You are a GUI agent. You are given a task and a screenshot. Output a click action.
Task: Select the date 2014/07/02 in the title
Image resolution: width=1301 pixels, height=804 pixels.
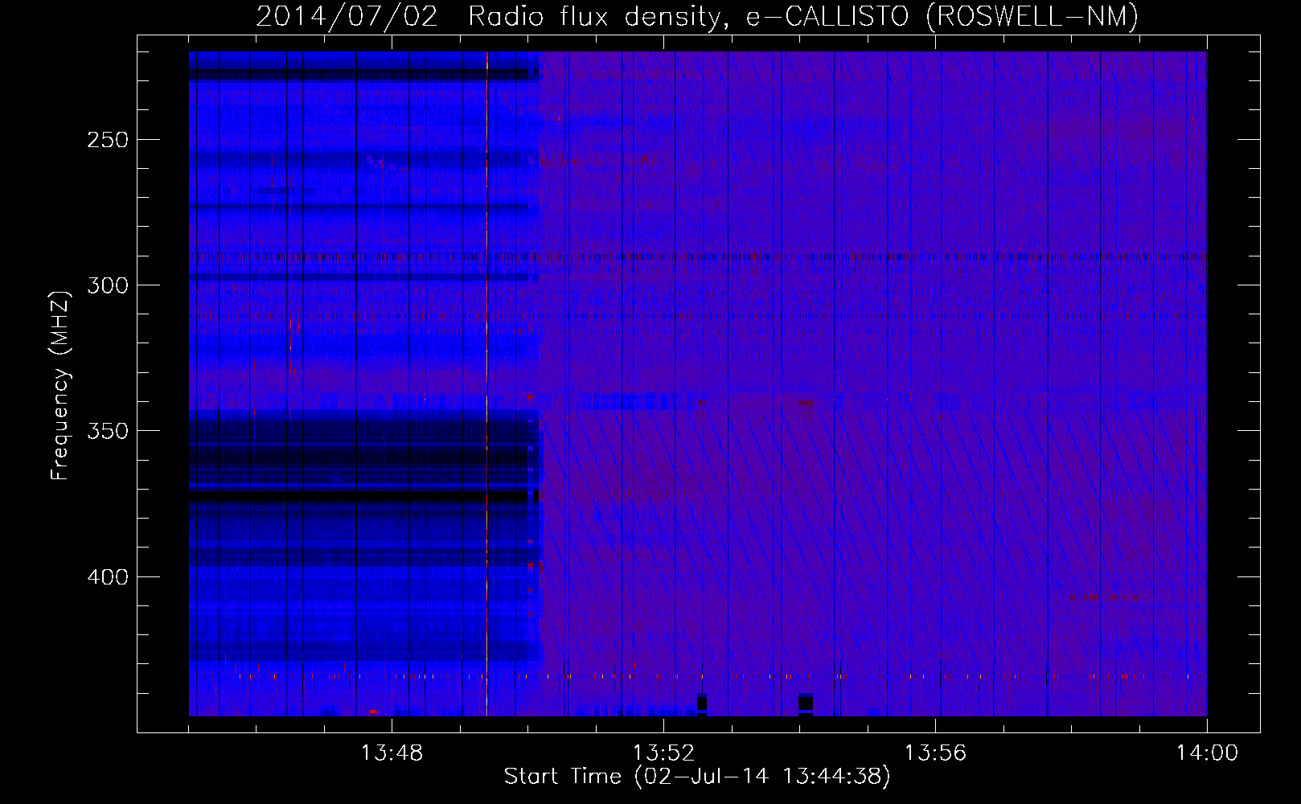pyautogui.click(x=347, y=15)
